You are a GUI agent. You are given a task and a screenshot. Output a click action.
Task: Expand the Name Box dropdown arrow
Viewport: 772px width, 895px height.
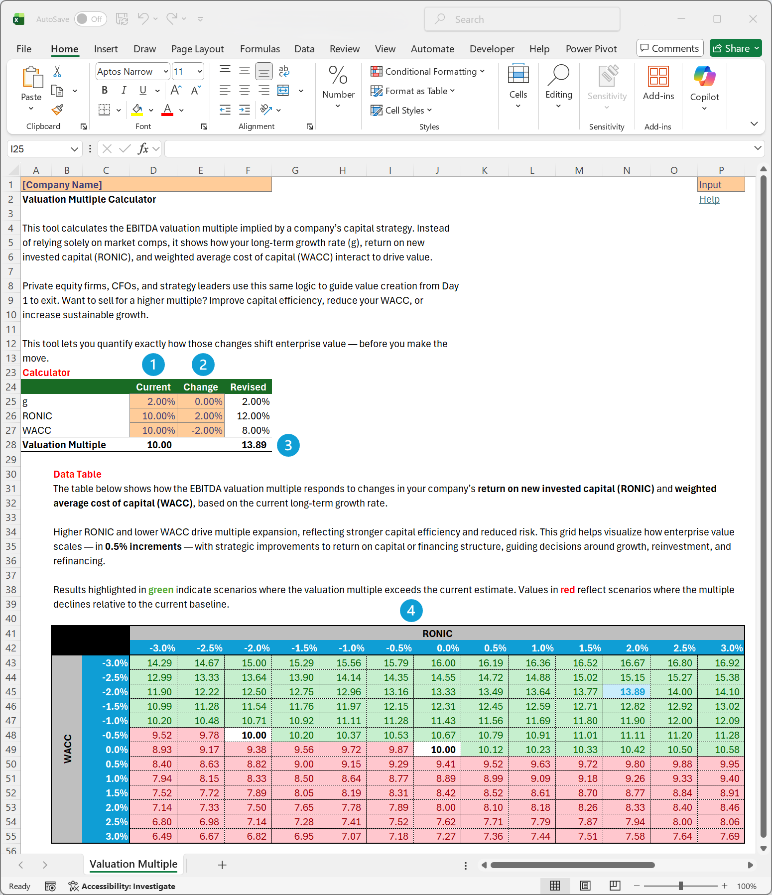(x=74, y=149)
